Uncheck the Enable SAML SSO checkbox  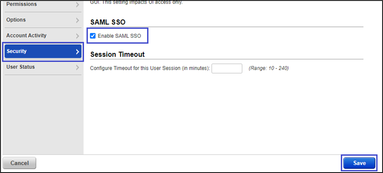[x=93, y=36]
